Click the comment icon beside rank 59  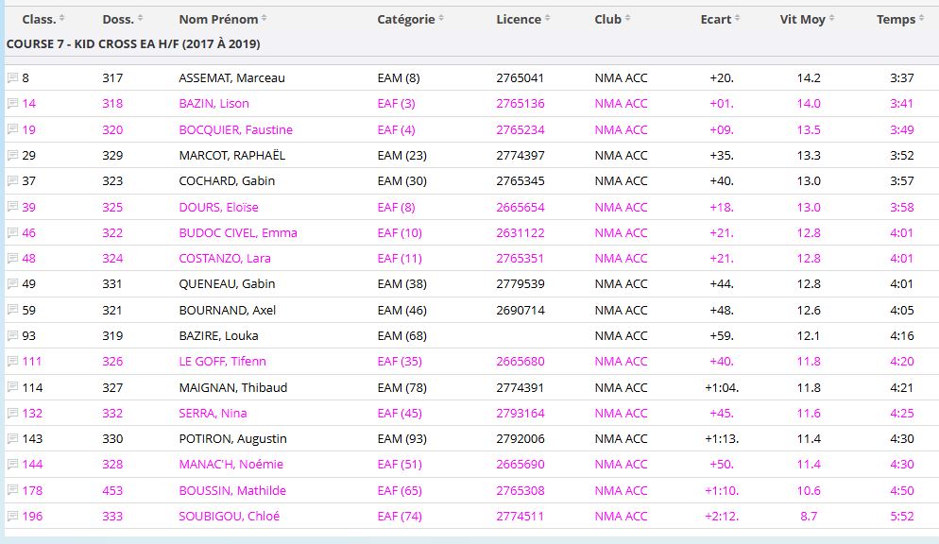12,311
